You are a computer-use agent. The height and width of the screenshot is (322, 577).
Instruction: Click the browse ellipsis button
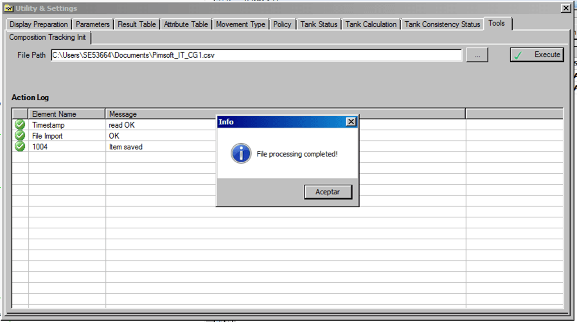point(477,55)
